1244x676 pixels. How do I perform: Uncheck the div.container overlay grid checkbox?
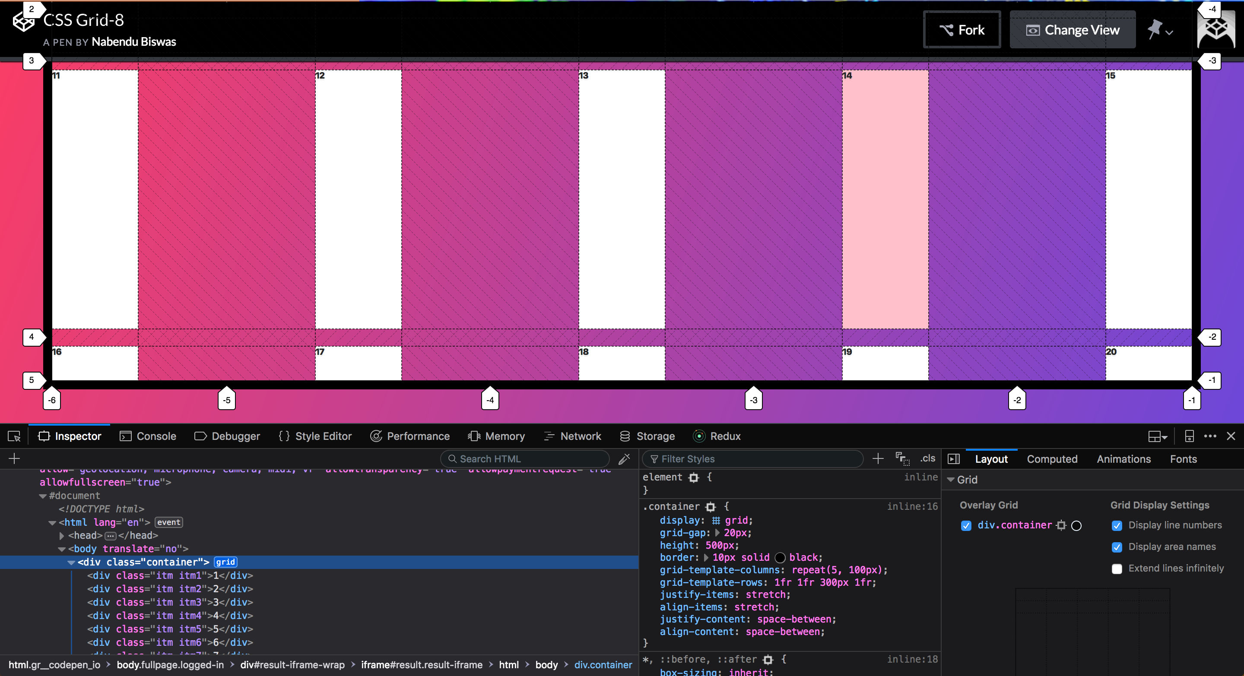pyautogui.click(x=966, y=525)
